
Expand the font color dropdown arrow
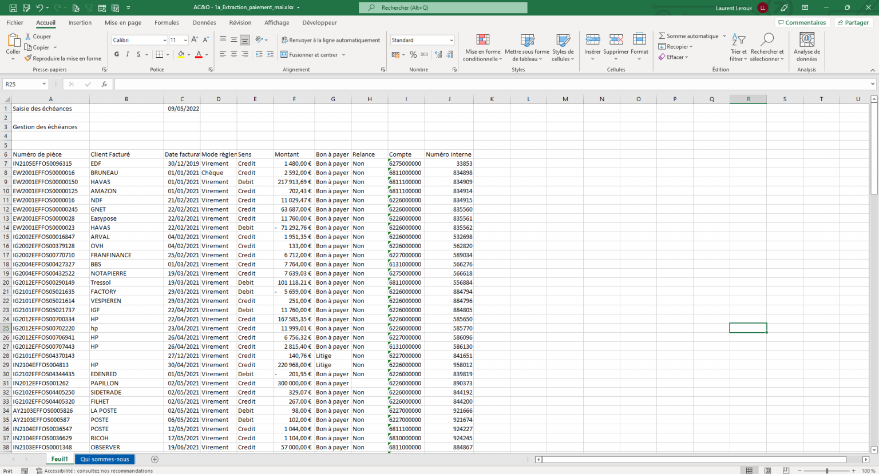(205, 54)
